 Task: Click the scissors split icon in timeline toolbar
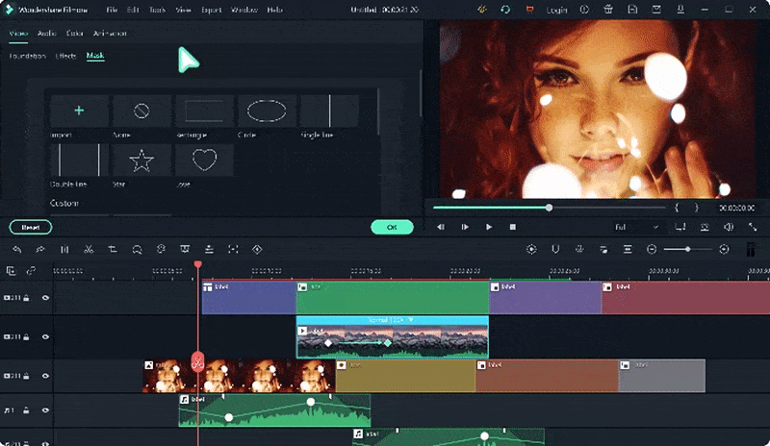tap(88, 249)
